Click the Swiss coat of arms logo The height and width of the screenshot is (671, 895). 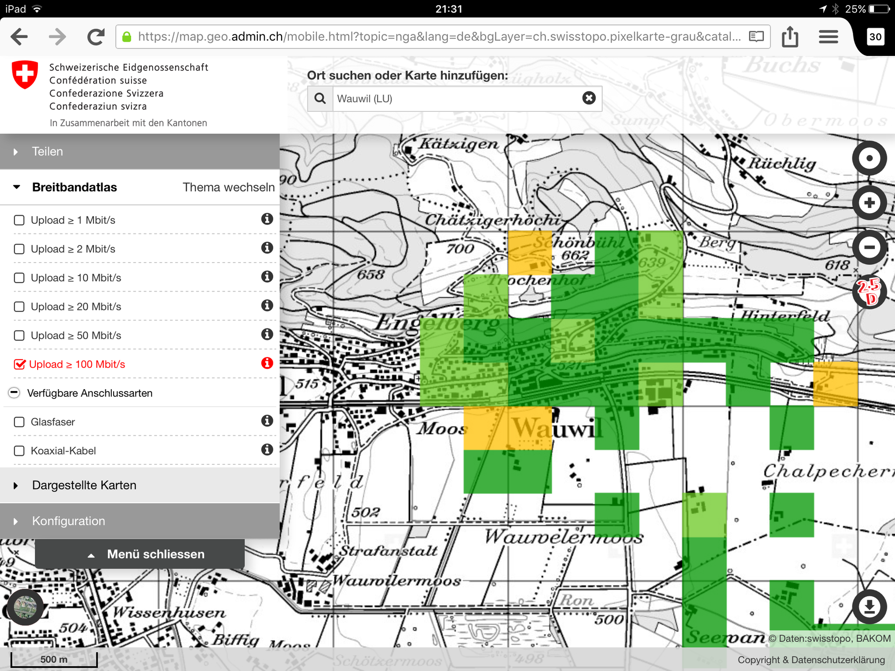(25, 75)
